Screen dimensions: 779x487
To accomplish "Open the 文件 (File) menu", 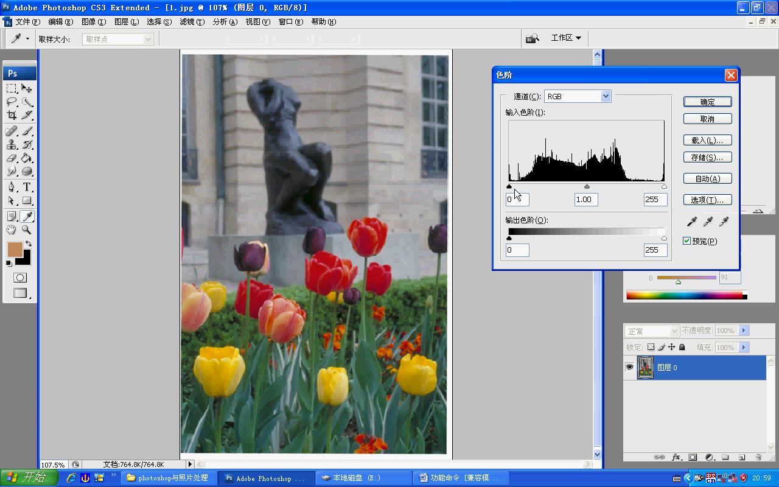I will [x=28, y=21].
